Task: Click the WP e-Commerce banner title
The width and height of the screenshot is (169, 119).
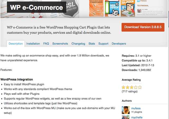Action: (x=37, y=7)
